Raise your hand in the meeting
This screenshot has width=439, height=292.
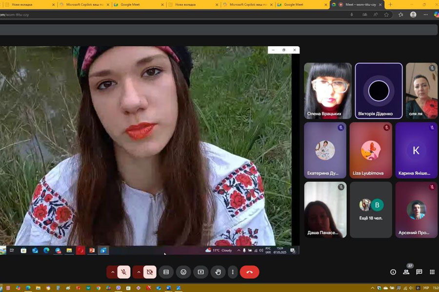[218, 272]
